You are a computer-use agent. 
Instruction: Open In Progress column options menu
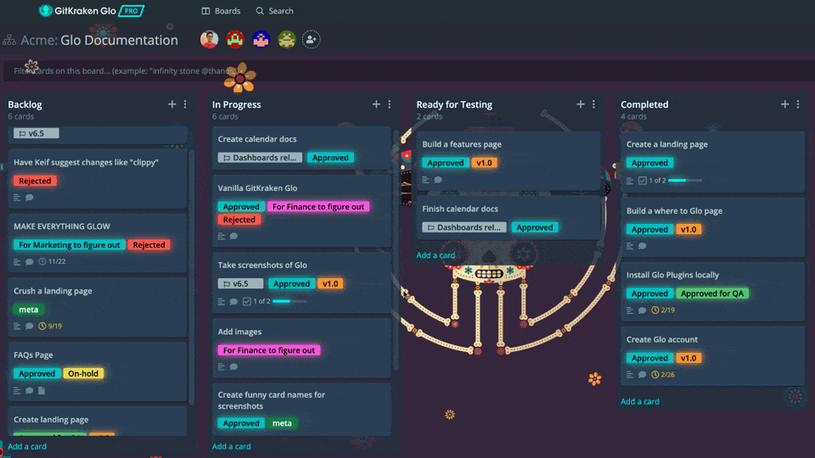(390, 104)
